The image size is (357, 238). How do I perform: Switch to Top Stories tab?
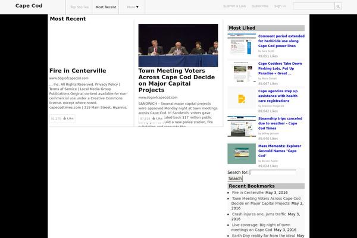(x=79, y=7)
